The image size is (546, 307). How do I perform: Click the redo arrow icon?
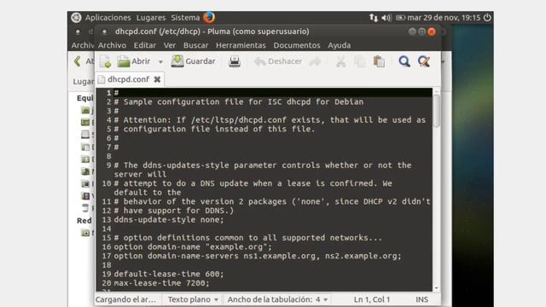tap(315, 61)
